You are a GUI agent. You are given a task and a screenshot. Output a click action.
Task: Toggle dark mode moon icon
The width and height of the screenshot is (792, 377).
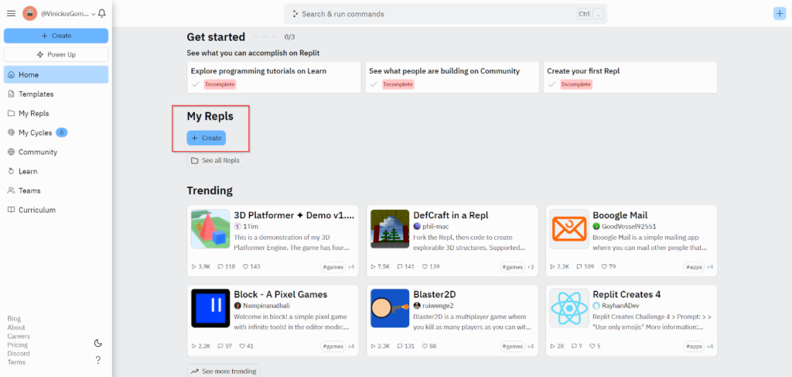click(x=97, y=343)
